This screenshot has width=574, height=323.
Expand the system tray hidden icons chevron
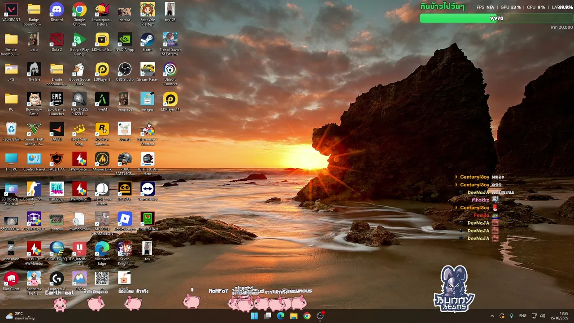[492, 316]
